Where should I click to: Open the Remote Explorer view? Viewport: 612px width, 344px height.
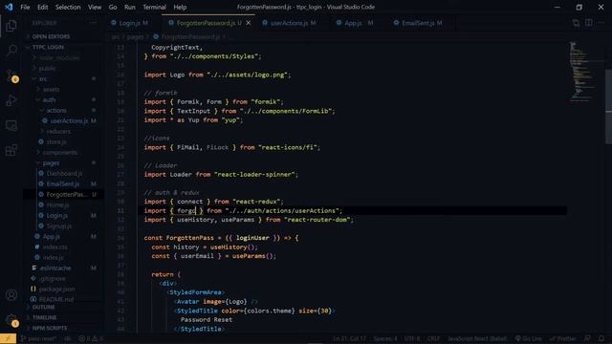(x=11, y=125)
